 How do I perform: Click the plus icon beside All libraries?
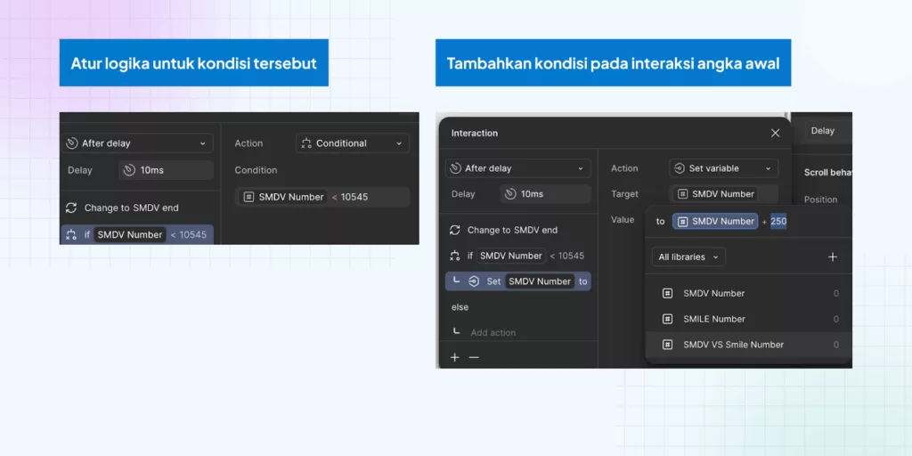point(833,256)
